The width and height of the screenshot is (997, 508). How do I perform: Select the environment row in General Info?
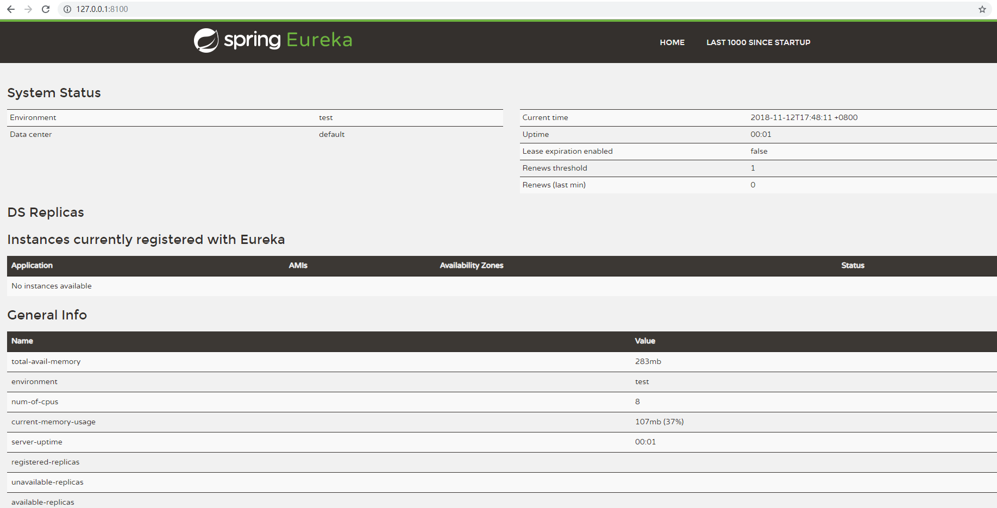[502, 381]
